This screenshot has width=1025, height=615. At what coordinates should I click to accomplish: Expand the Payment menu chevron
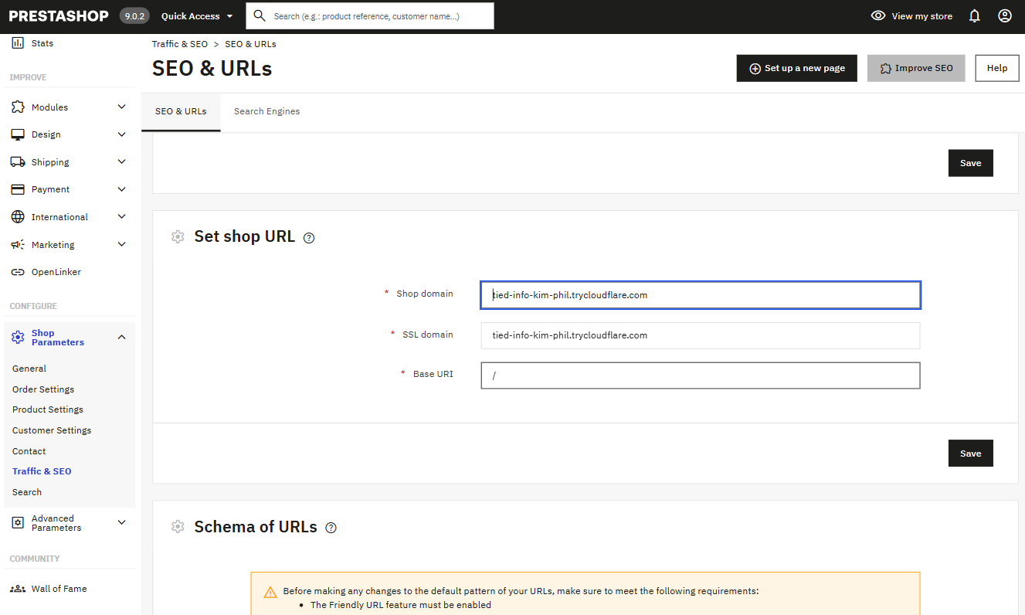pos(121,189)
